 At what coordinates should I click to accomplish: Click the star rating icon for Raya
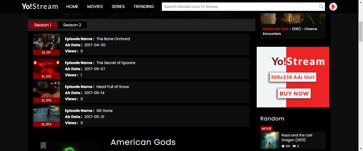[283, 146]
